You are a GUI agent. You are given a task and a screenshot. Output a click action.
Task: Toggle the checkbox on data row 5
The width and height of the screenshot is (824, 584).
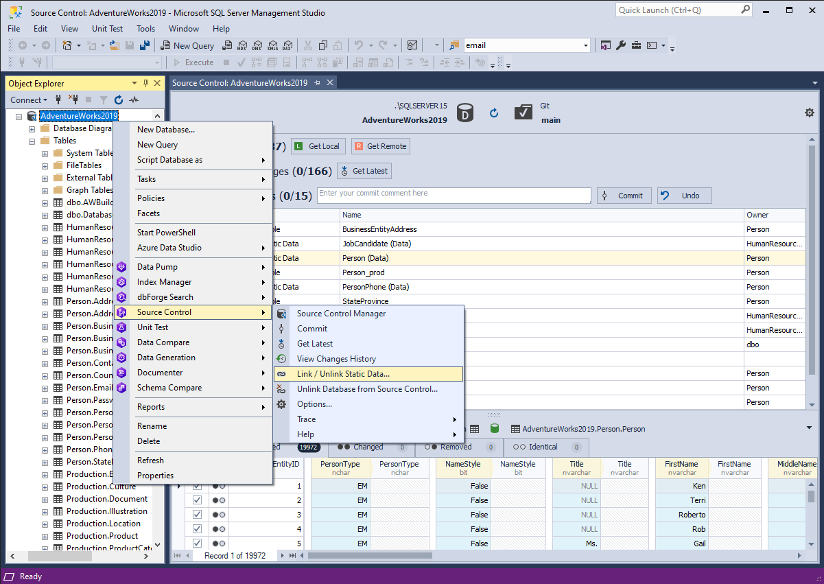tap(198, 544)
